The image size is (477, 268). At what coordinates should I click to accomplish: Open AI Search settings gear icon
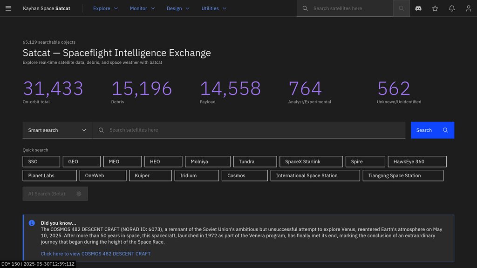(x=79, y=194)
